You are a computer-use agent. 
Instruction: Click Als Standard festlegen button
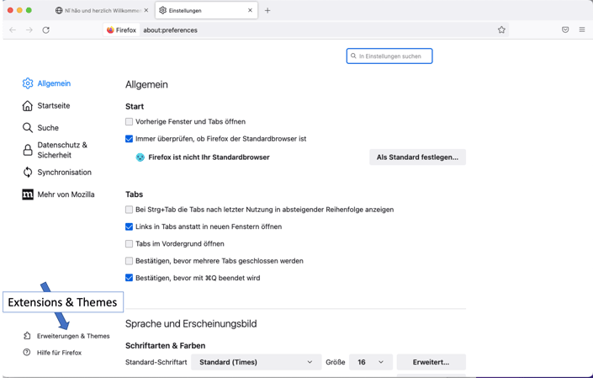(417, 157)
